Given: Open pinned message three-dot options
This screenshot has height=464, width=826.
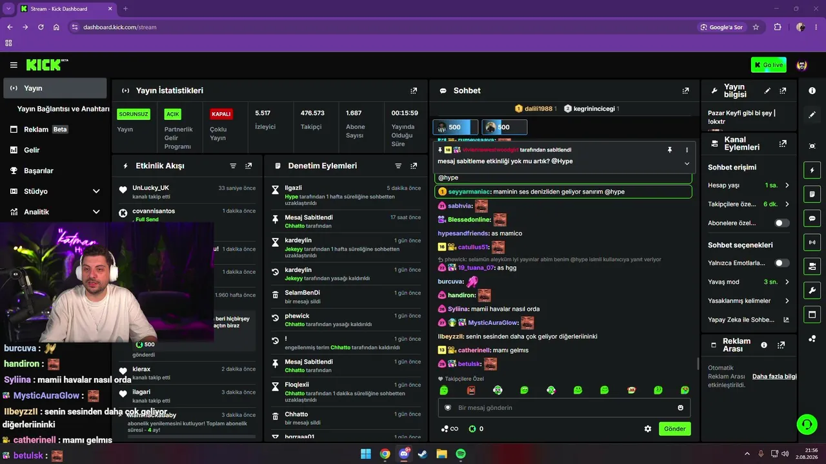Looking at the screenshot, I should coord(687,150).
